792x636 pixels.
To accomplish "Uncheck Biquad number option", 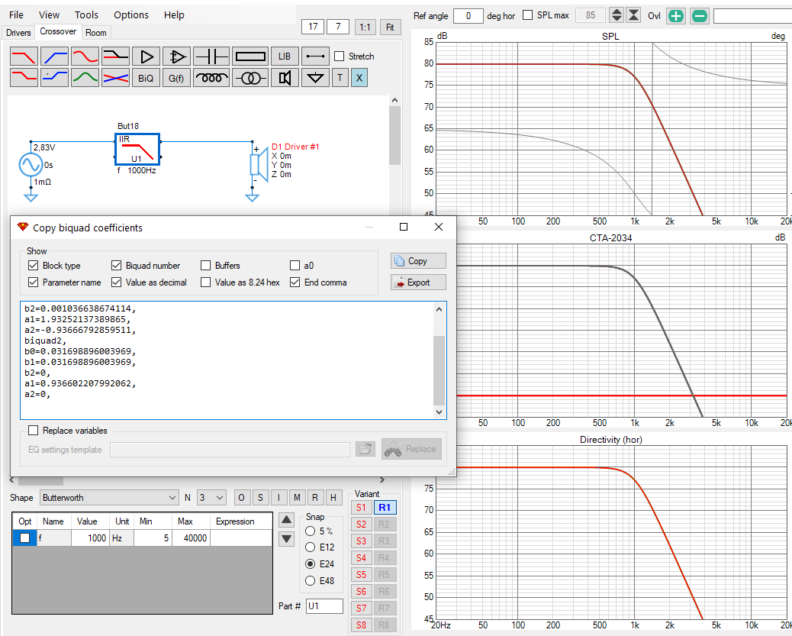I will [x=116, y=266].
